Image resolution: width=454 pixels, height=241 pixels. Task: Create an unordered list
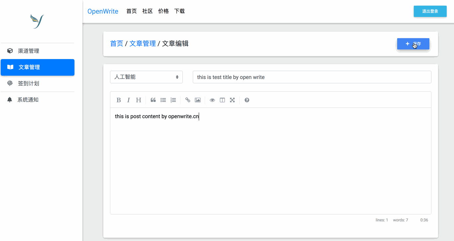tap(163, 100)
